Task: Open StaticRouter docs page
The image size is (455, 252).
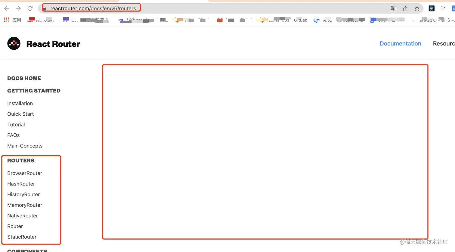Action: coord(22,237)
